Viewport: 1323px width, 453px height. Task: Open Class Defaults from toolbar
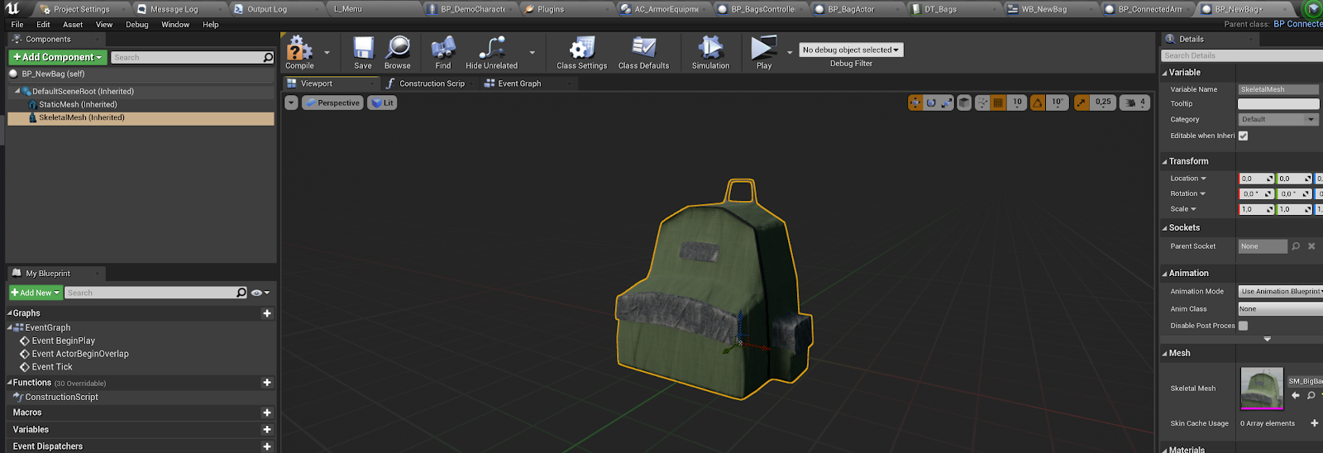tap(643, 49)
